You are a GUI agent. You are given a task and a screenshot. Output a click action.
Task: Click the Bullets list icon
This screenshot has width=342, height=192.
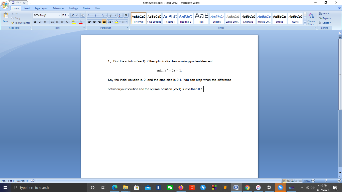pyautogui.click(x=89, y=15)
